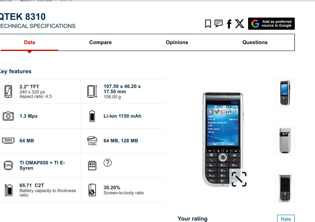Click the RAM icon beside 64 MB
315x222 pixels.
point(8,140)
